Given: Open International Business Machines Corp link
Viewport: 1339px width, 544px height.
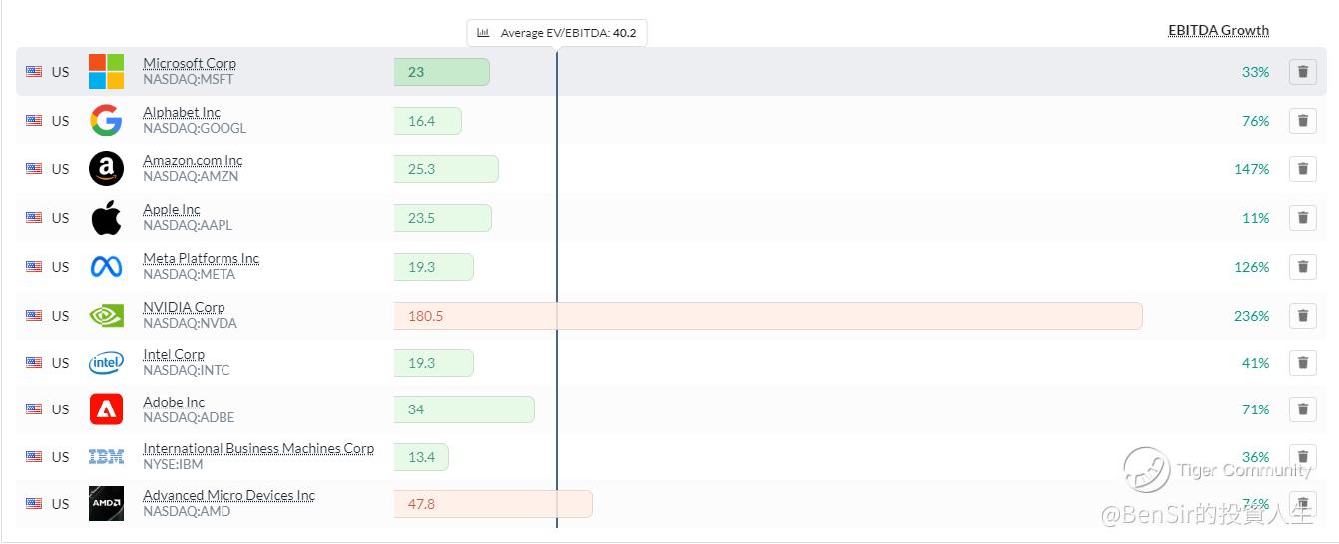Looking at the screenshot, I should click(x=258, y=449).
